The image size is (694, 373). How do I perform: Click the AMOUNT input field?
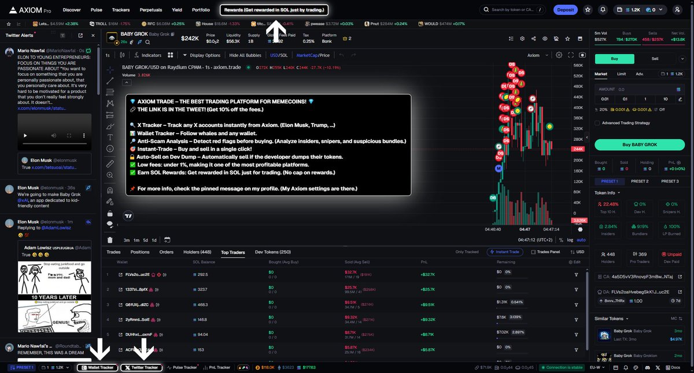(x=640, y=89)
